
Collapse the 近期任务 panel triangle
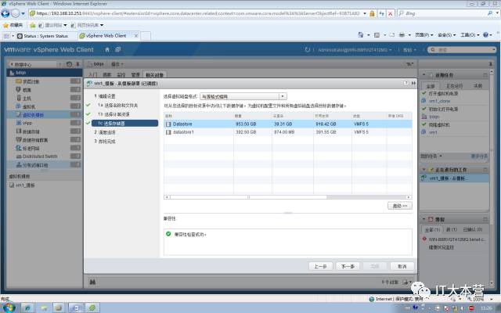pos(424,75)
